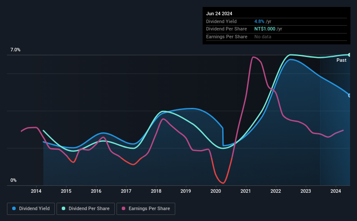
Task: Click the 2016 x-axis label
Action: [x=96, y=191]
